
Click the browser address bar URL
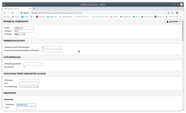pyautogui.click(x=56, y=13)
